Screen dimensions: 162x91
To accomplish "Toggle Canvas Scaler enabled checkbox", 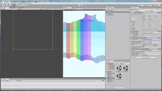I will 133,38.
